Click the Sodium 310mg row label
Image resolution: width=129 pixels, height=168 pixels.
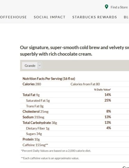[x=33, y=117]
